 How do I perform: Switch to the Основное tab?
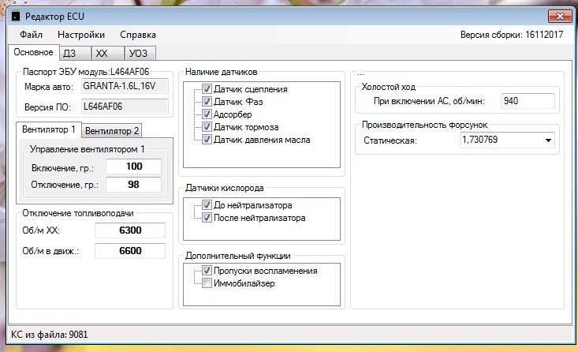click(34, 52)
